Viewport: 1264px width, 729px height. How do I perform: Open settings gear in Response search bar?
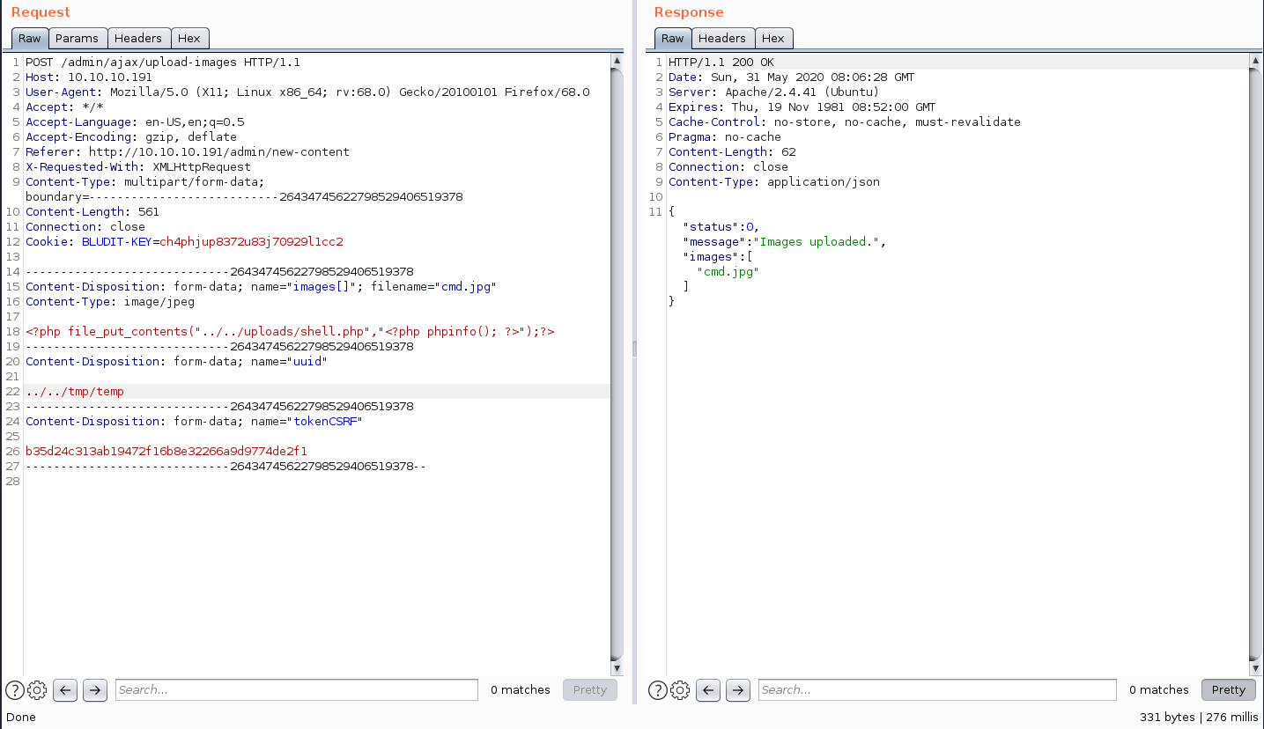pyautogui.click(x=680, y=690)
